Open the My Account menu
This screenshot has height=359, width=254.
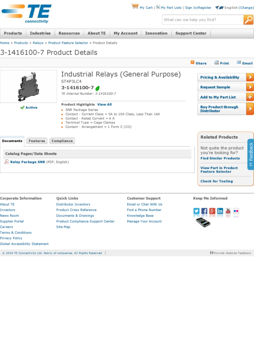[x=126, y=33]
